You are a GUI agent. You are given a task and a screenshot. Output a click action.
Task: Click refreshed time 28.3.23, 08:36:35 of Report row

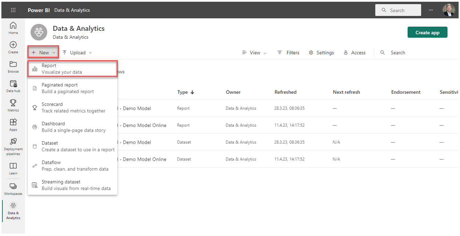(x=289, y=108)
